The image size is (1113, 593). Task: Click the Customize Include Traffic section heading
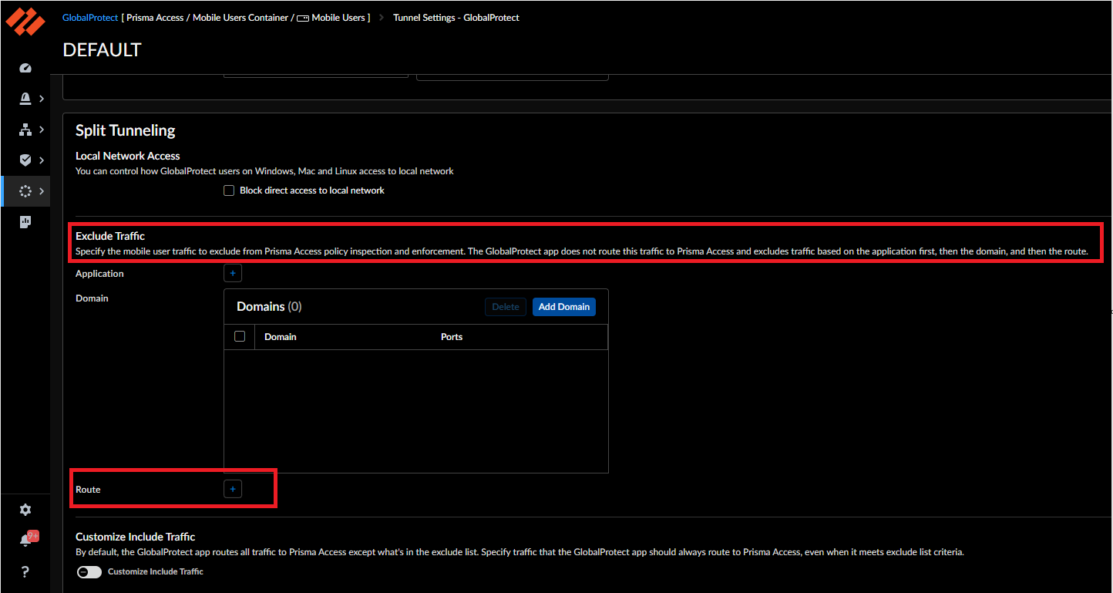click(x=136, y=537)
